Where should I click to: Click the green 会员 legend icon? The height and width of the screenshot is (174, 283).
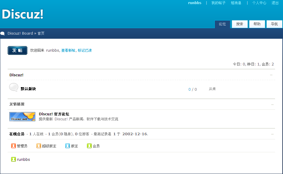coord(89,146)
